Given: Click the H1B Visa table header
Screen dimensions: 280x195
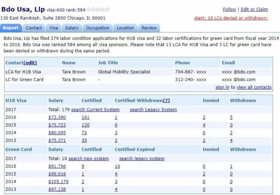Looking at the screenshot, I should coord(16,100).
